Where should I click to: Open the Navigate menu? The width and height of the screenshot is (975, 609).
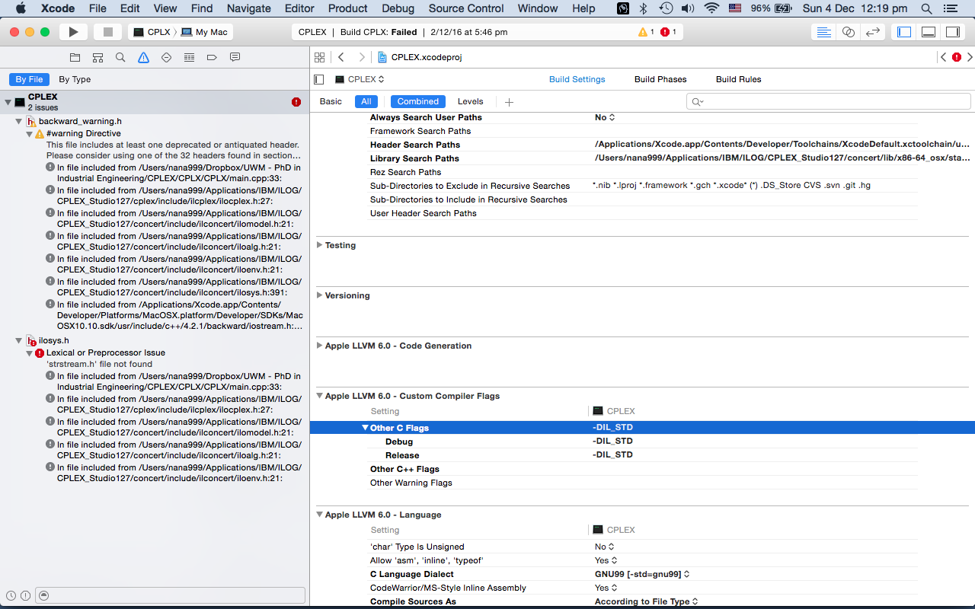tap(249, 8)
